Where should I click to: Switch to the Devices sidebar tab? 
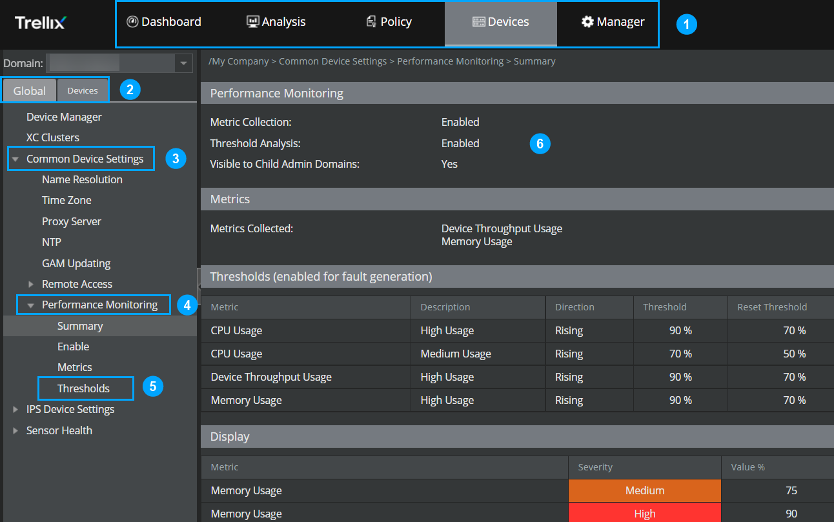point(83,91)
